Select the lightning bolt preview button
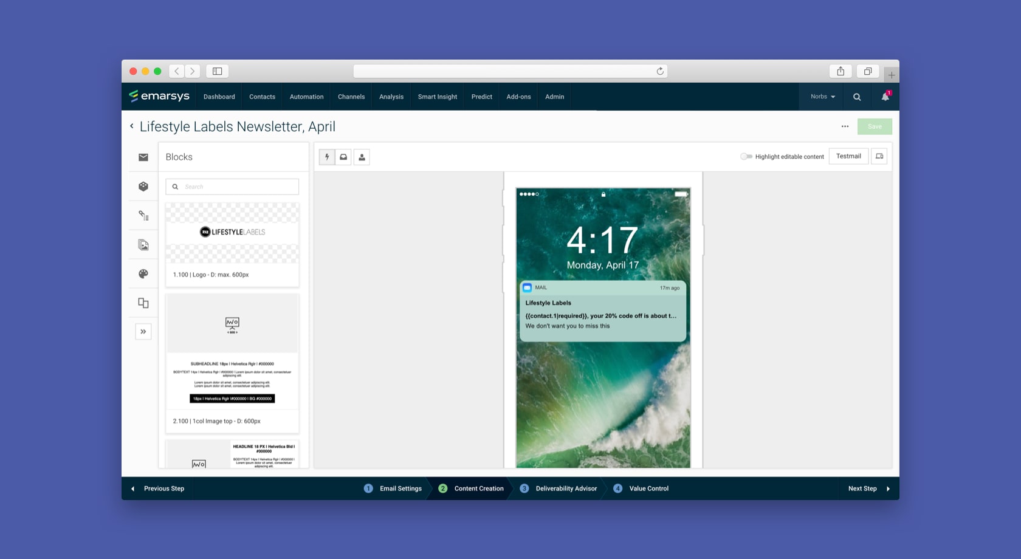Viewport: 1021px width, 559px height. 327,157
